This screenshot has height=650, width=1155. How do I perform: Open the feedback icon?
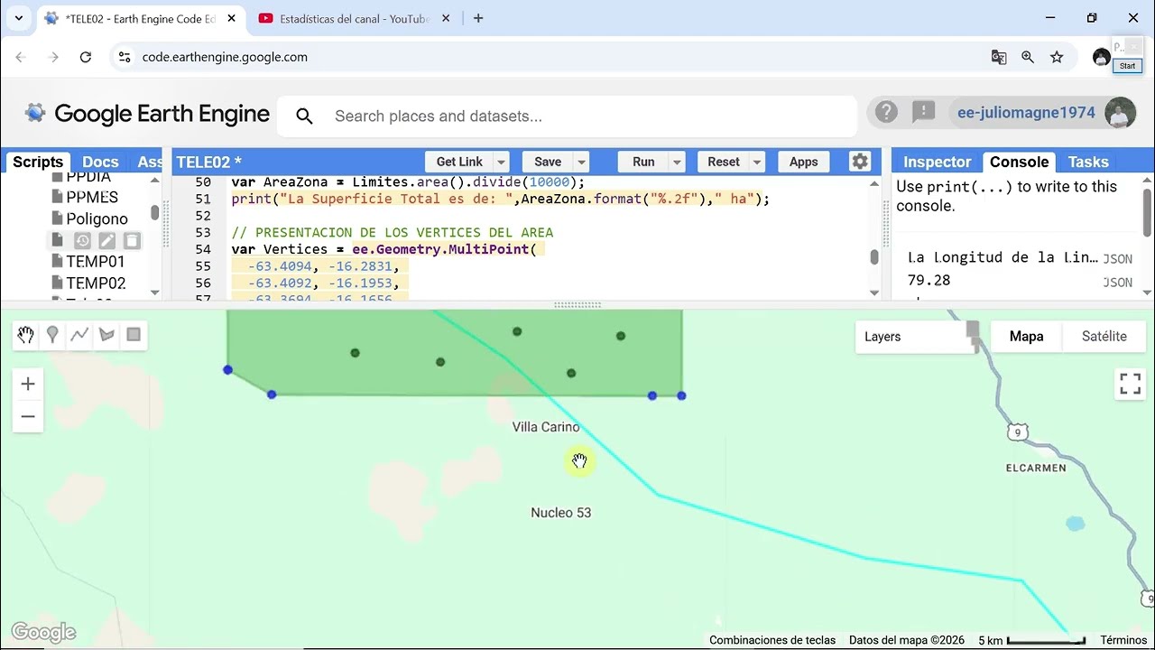coord(923,112)
